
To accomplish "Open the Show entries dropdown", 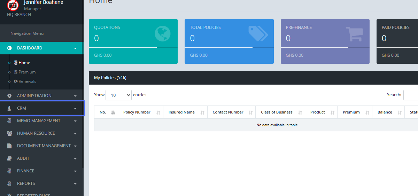I will click(x=118, y=95).
